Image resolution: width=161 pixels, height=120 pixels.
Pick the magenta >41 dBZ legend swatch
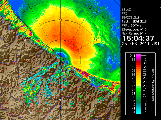click(x=138, y=55)
